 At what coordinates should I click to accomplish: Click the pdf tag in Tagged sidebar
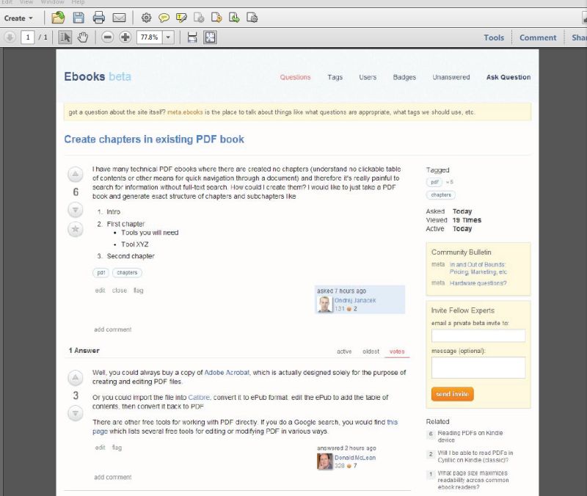434,182
